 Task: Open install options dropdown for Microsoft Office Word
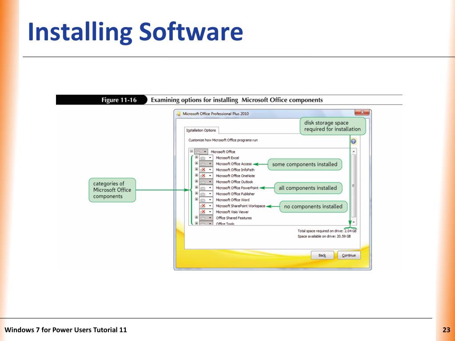(206, 200)
